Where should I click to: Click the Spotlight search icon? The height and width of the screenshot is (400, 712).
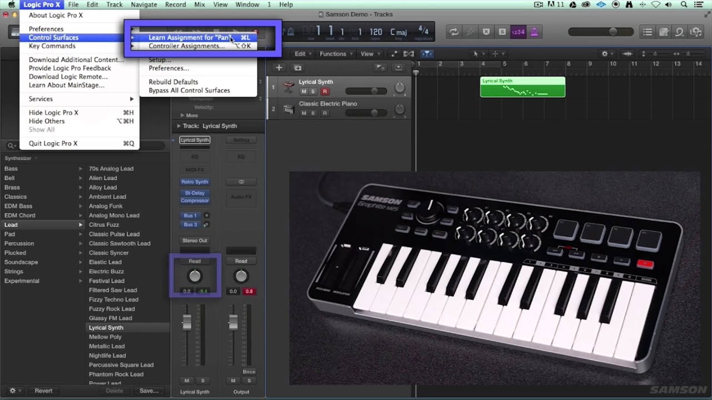tap(684, 4)
